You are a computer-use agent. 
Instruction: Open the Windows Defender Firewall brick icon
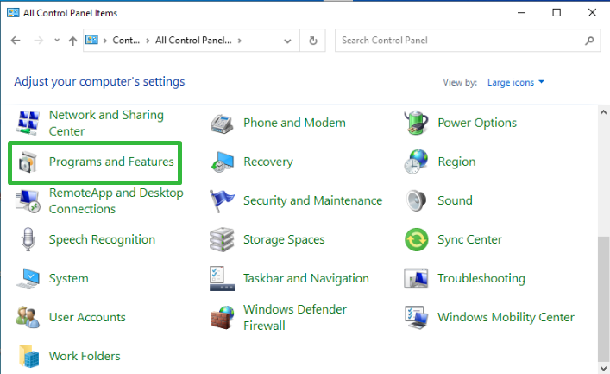[222, 318]
